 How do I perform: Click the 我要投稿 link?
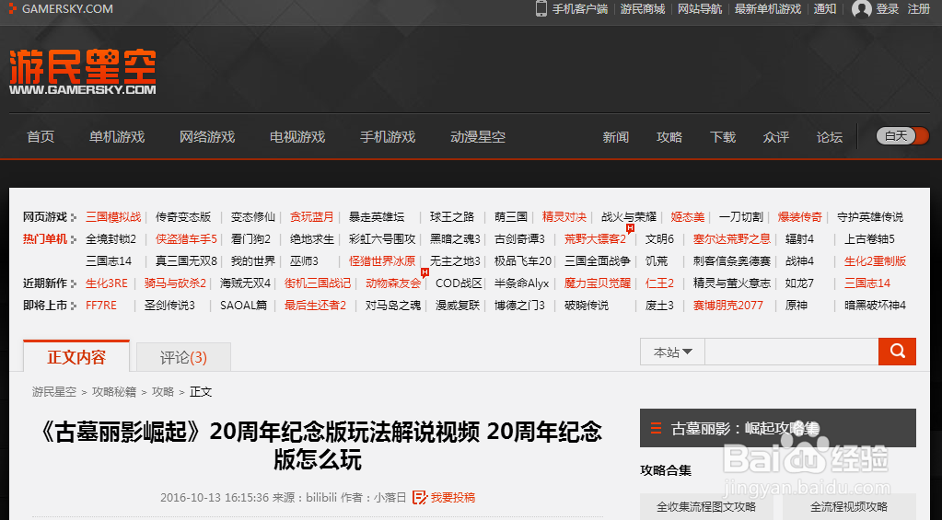pos(453,497)
